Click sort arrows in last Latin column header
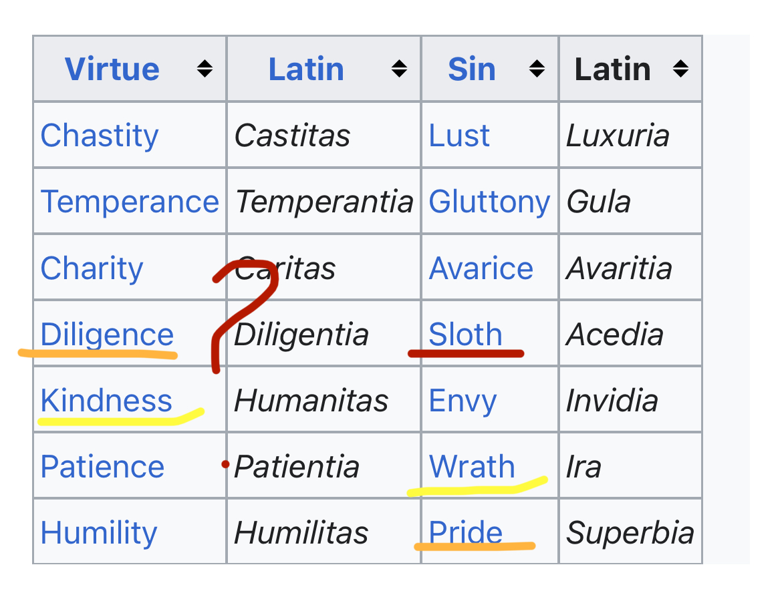The image size is (782, 589). click(680, 69)
